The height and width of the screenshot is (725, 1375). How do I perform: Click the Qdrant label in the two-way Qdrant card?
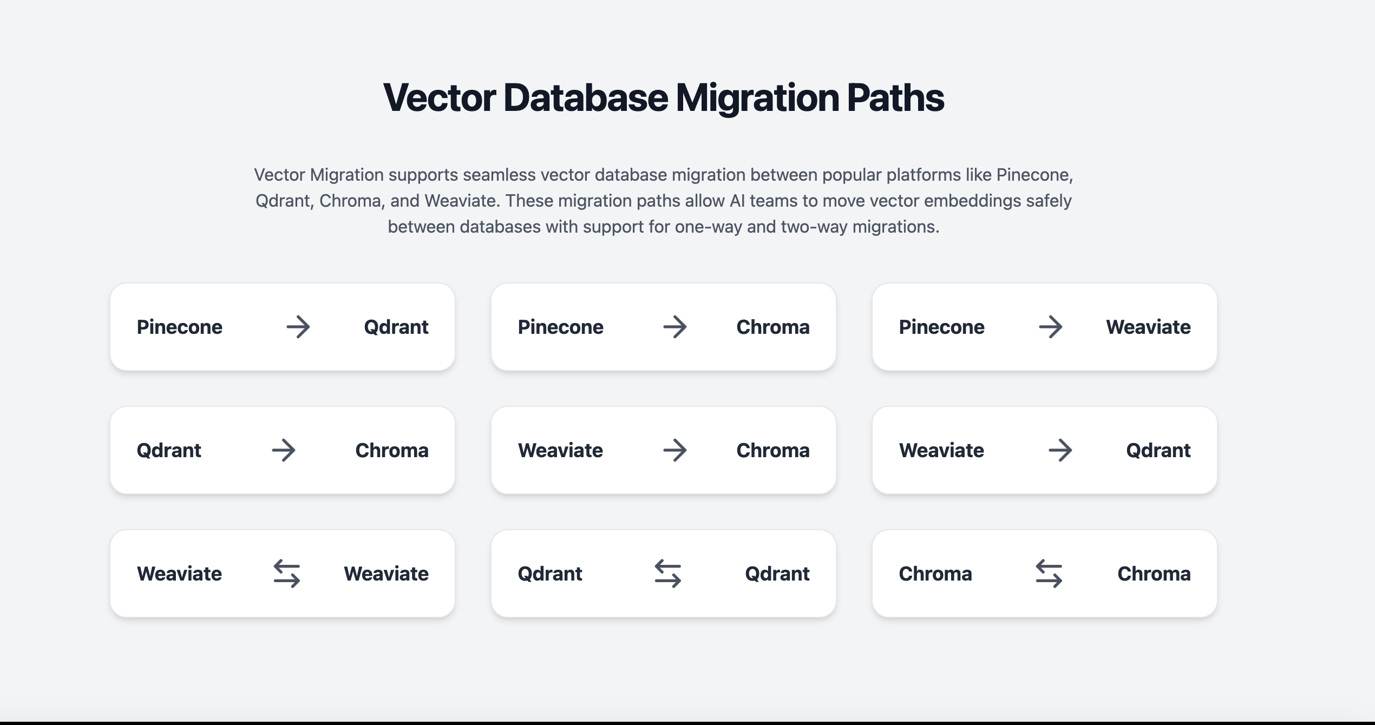click(551, 574)
